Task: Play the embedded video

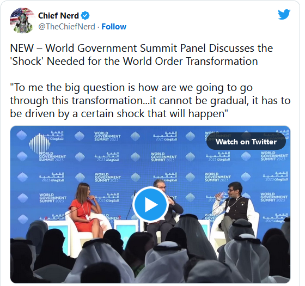Action: tap(150, 204)
